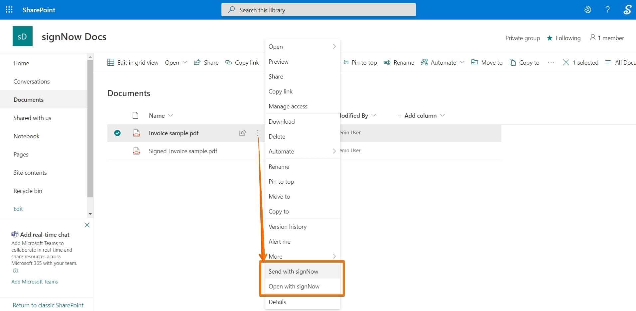Choose Alert me in context menu
The width and height of the screenshot is (636, 311).
(303, 241)
